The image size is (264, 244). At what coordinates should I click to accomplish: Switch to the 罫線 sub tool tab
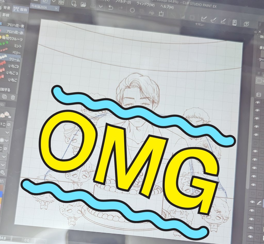pos(5,15)
